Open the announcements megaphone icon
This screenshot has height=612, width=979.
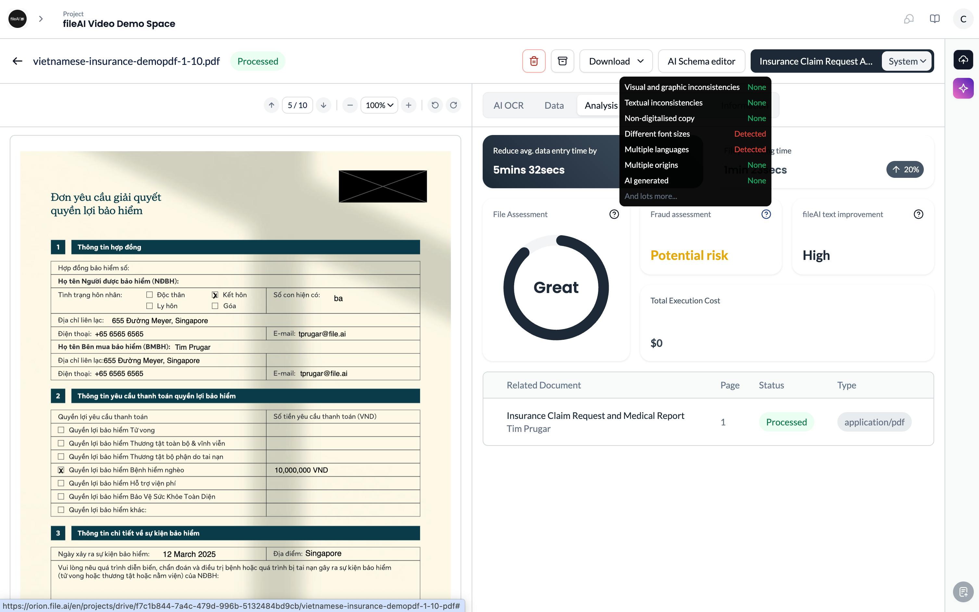pos(909,19)
